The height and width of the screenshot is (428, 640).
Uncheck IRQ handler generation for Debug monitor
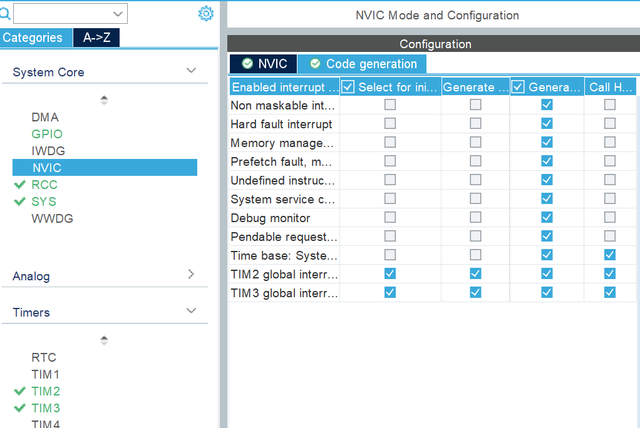pos(547,218)
